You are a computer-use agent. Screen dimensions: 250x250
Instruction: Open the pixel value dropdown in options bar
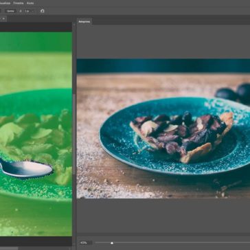pos(28,11)
